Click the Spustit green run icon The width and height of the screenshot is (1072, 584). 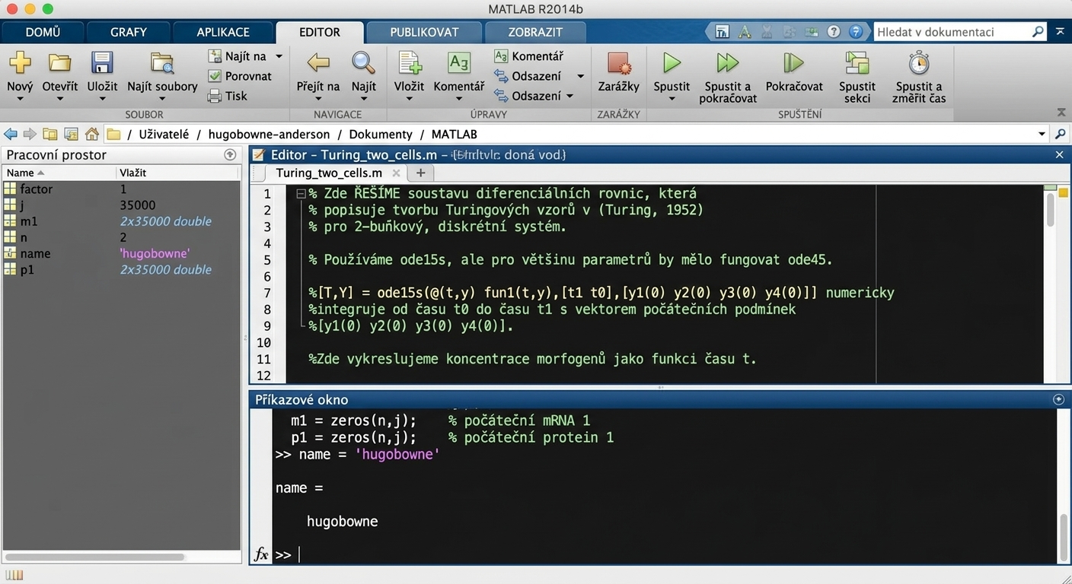(672, 62)
